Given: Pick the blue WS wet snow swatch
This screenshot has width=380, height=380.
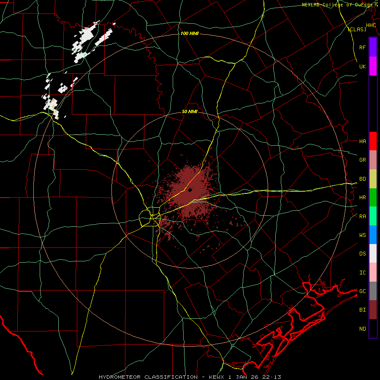Looking at the screenshot, I should click(x=373, y=235).
